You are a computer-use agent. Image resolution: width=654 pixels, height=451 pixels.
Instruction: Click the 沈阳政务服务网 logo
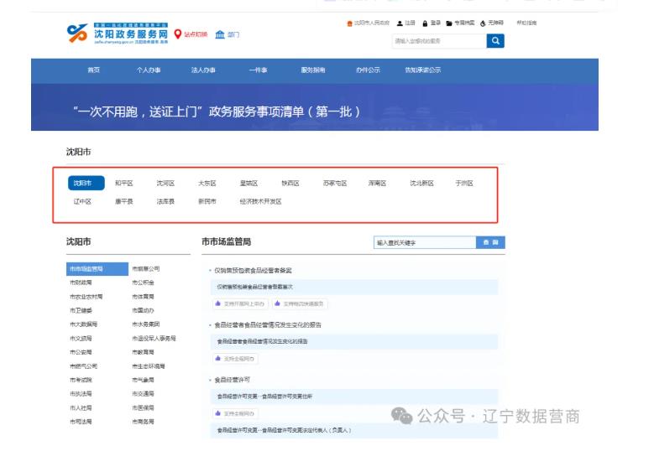pos(117,34)
